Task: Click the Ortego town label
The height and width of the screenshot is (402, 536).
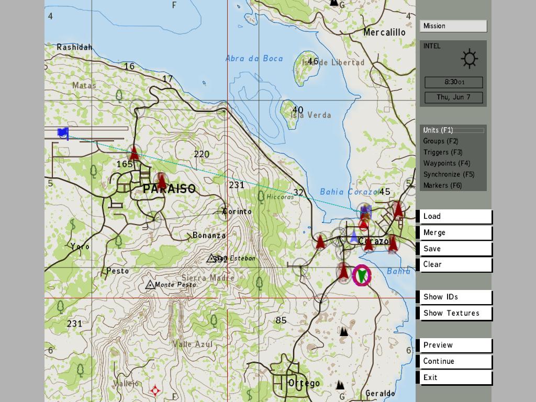Action: point(304,383)
